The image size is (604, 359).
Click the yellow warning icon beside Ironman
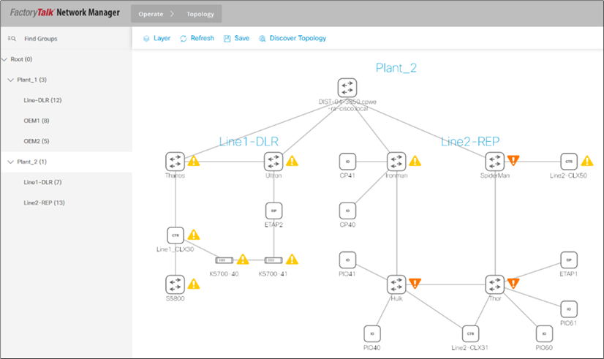pos(415,161)
